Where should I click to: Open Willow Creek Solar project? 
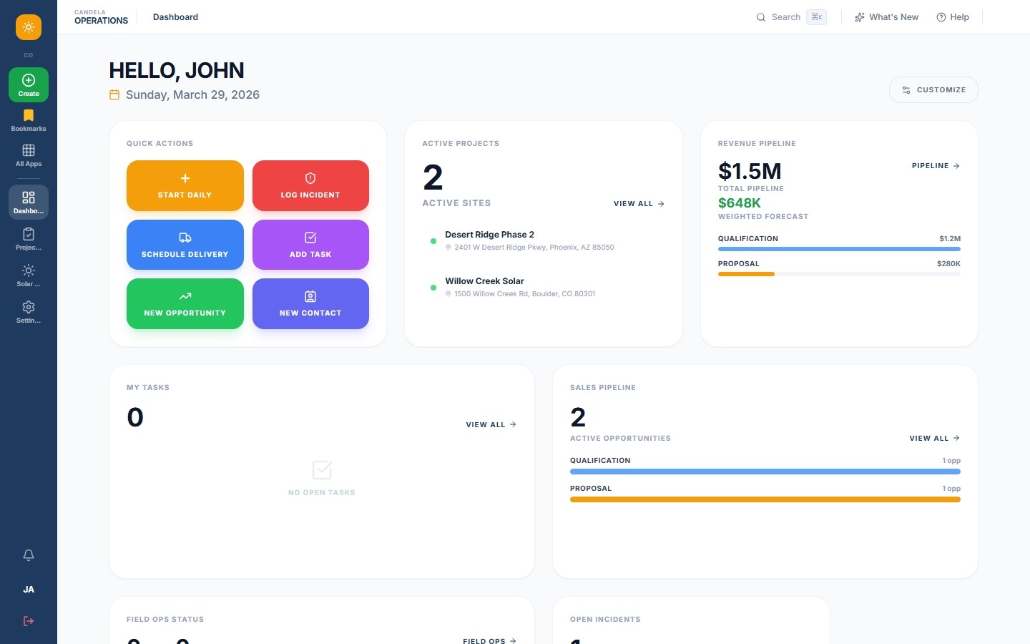pos(484,281)
